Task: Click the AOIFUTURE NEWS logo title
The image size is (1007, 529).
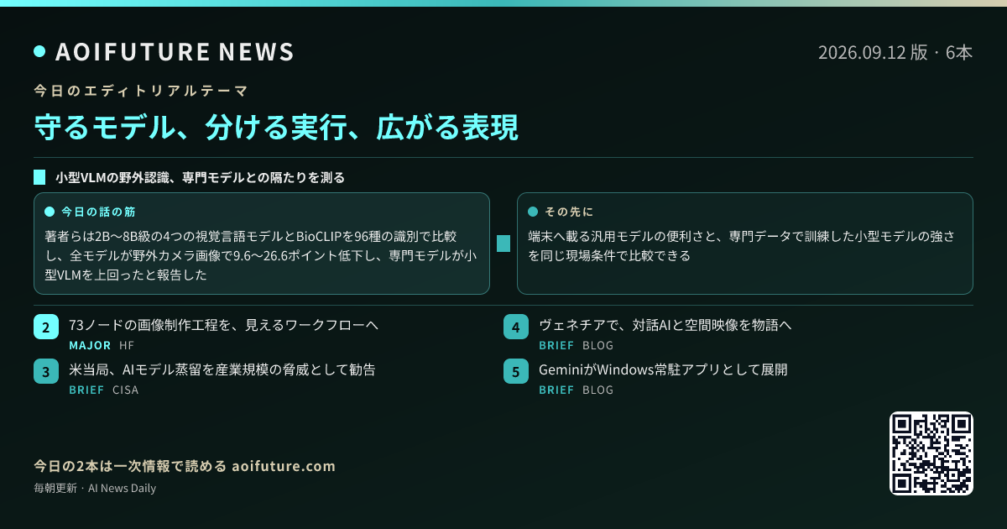Action: [175, 52]
